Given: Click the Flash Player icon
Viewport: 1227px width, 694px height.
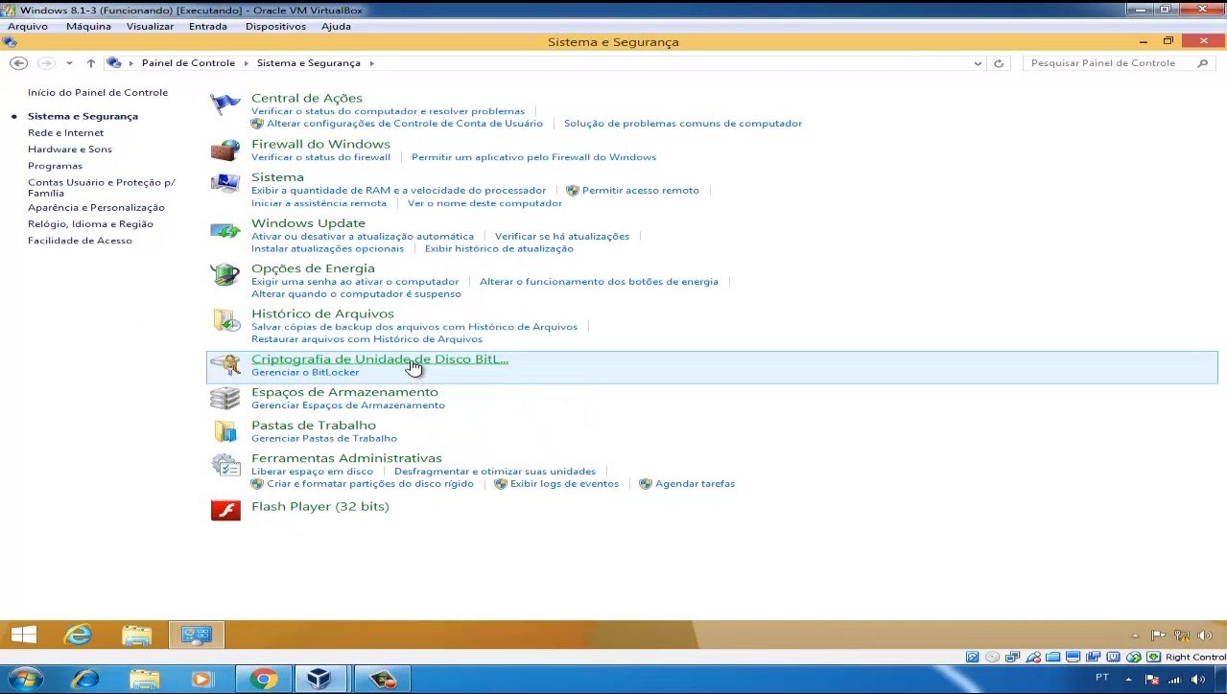Looking at the screenshot, I should pyautogui.click(x=225, y=509).
